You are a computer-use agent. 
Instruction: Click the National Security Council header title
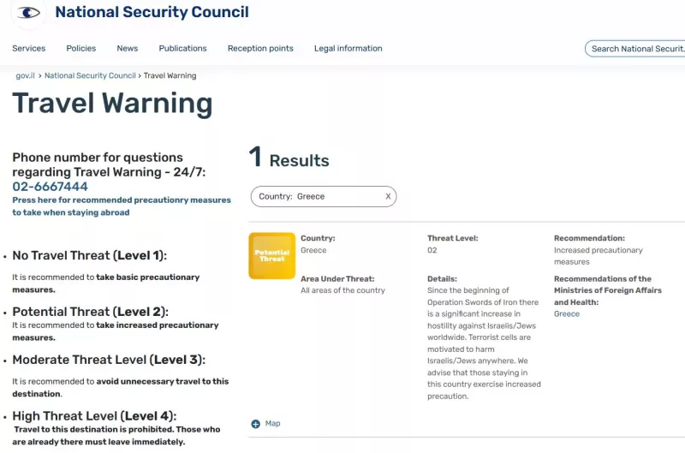pyautogui.click(x=152, y=12)
